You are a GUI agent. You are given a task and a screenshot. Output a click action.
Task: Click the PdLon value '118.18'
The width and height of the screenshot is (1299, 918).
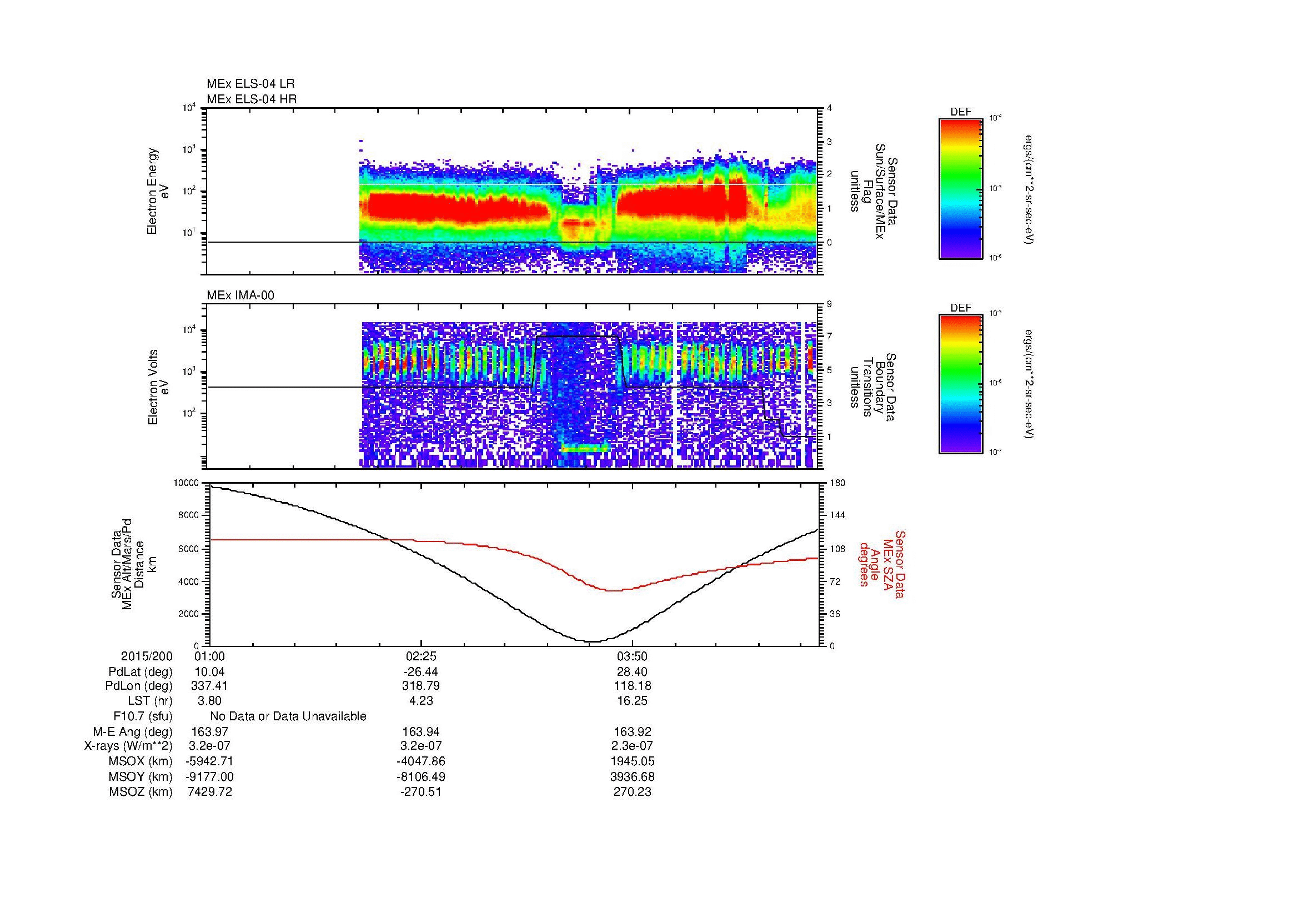click(x=633, y=686)
